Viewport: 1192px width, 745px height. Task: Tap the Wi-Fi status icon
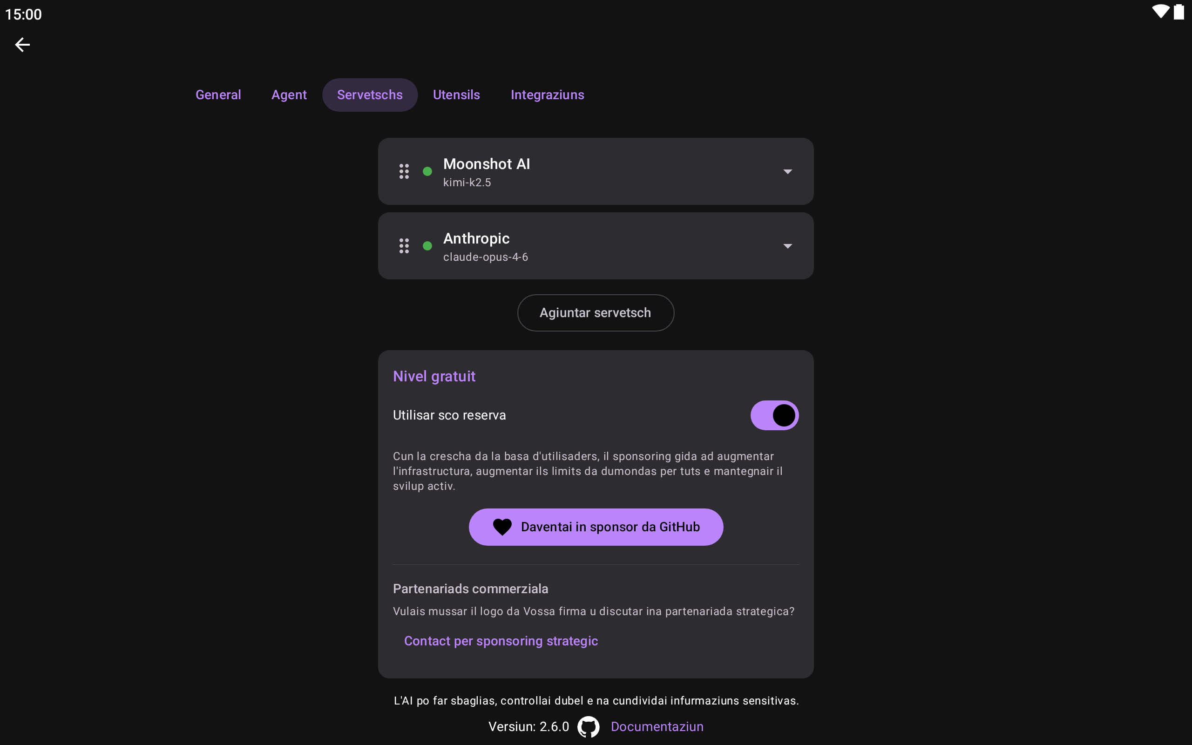click(1160, 12)
